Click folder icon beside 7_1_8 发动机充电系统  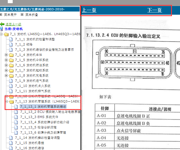point(11,76)
